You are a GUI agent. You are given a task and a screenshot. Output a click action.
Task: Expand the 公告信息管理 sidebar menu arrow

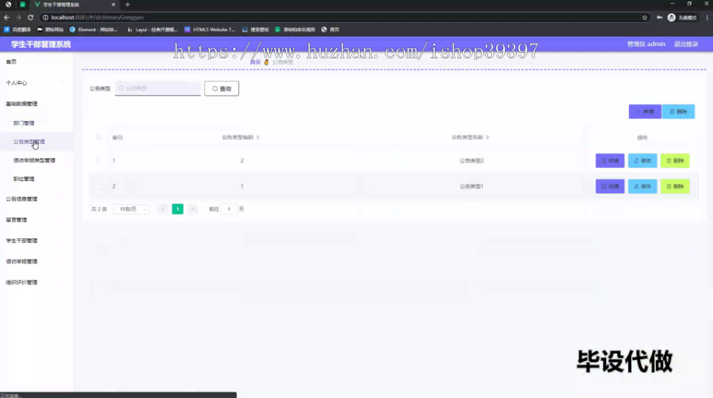[x=63, y=199]
